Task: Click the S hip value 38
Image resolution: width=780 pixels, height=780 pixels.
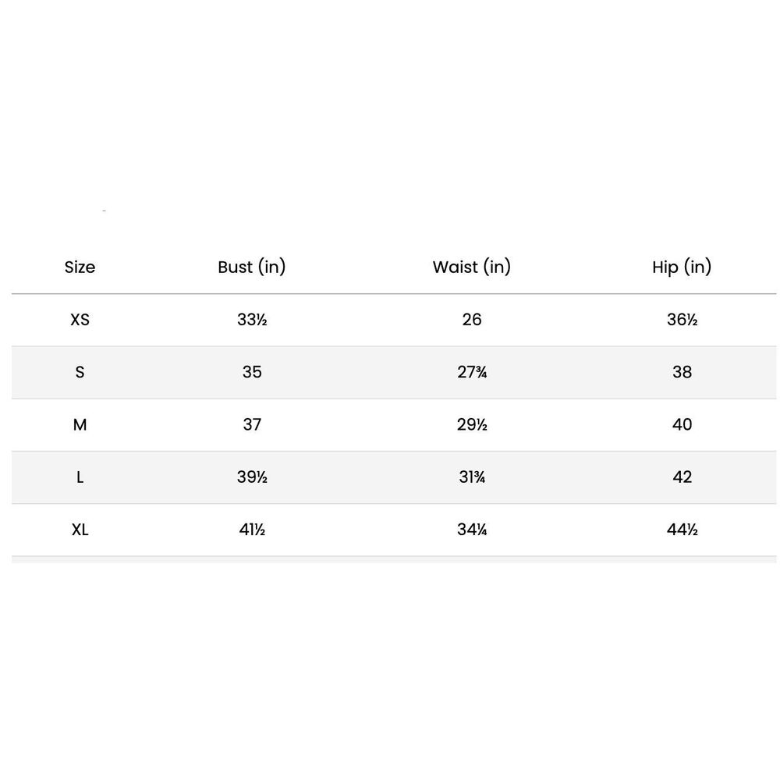Action: (682, 372)
